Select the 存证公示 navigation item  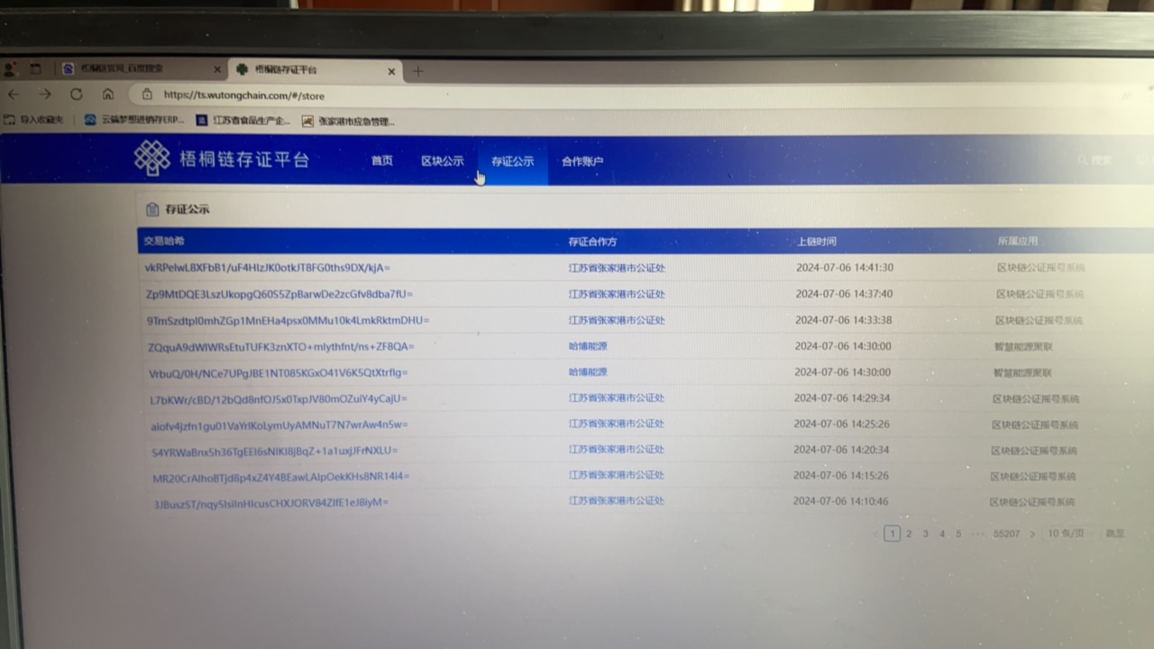pyautogui.click(x=512, y=161)
